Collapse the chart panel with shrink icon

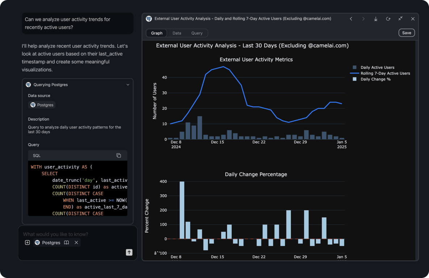point(400,19)
